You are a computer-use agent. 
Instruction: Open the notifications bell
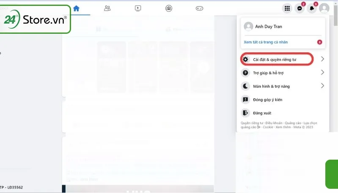pyautogui.click(x=312, y=8)
